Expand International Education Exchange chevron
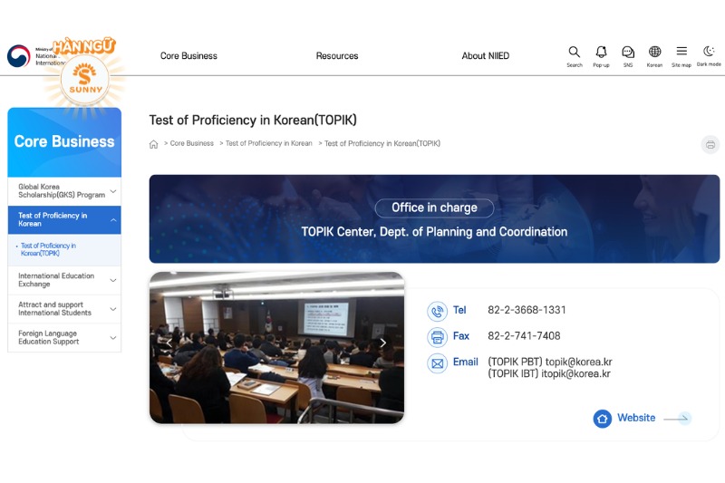725x483 pixels. click(112, 280)
